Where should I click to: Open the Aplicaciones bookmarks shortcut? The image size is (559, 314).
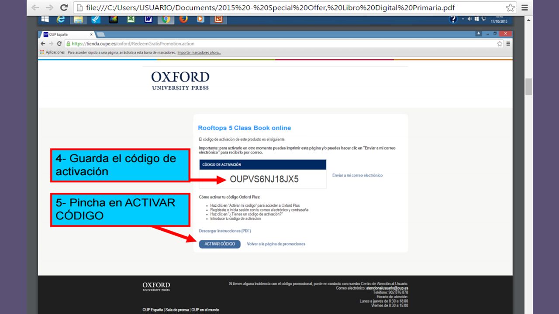coord(52,52)
